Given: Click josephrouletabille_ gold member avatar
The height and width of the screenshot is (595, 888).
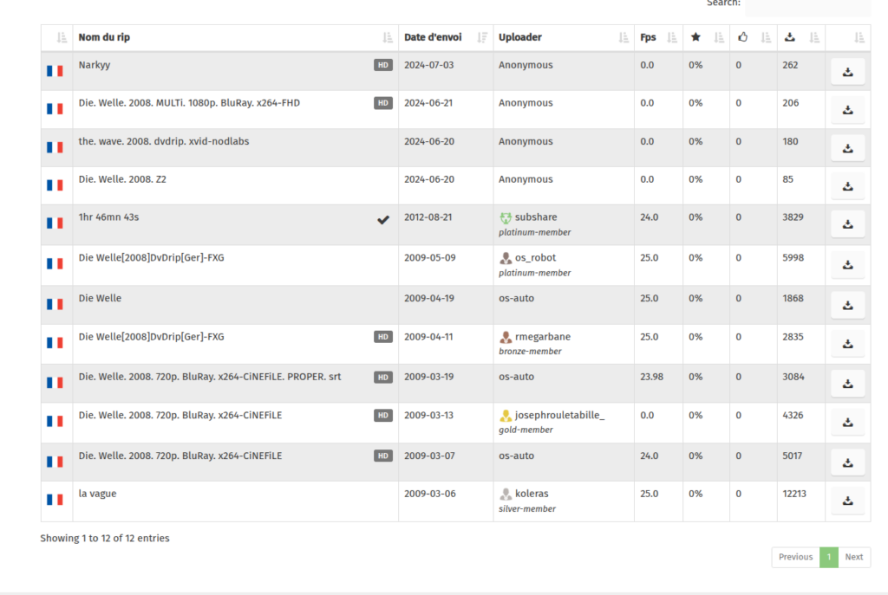Looking at the screenshot, I should pyautogui.click(x=506, y=416).
